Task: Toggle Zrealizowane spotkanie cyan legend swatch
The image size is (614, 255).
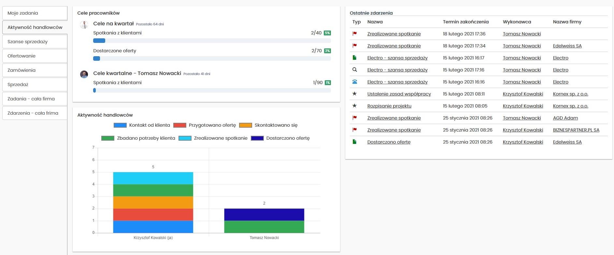Action: point(185,138)
